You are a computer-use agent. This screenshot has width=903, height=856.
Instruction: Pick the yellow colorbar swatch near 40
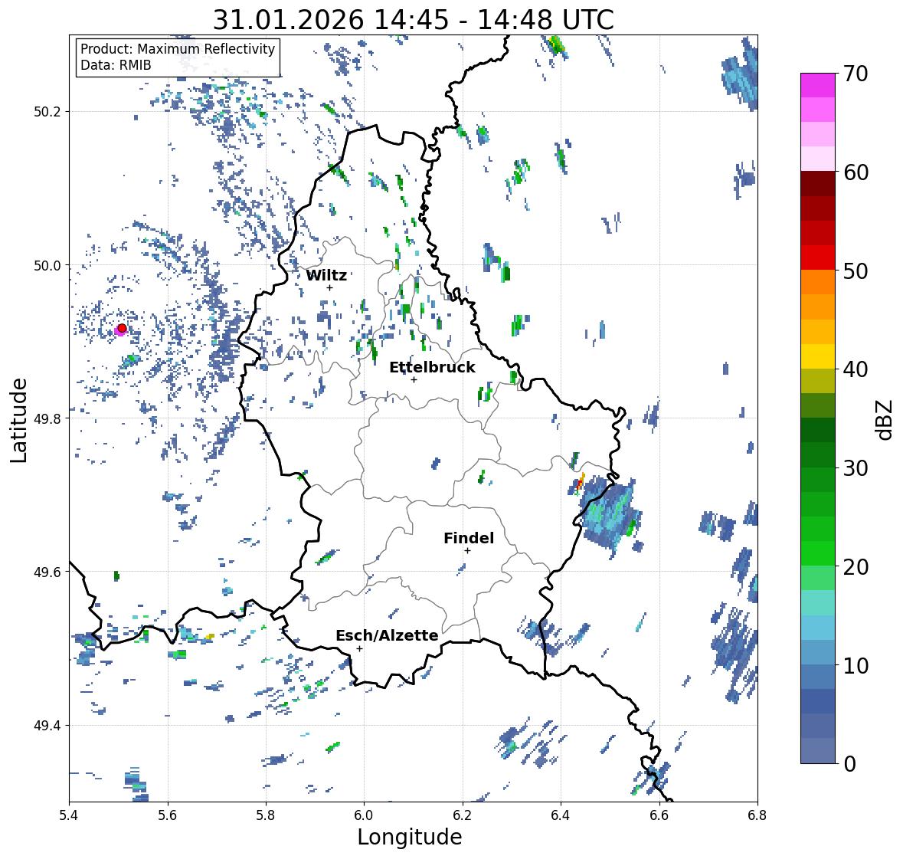pos(818,356)
